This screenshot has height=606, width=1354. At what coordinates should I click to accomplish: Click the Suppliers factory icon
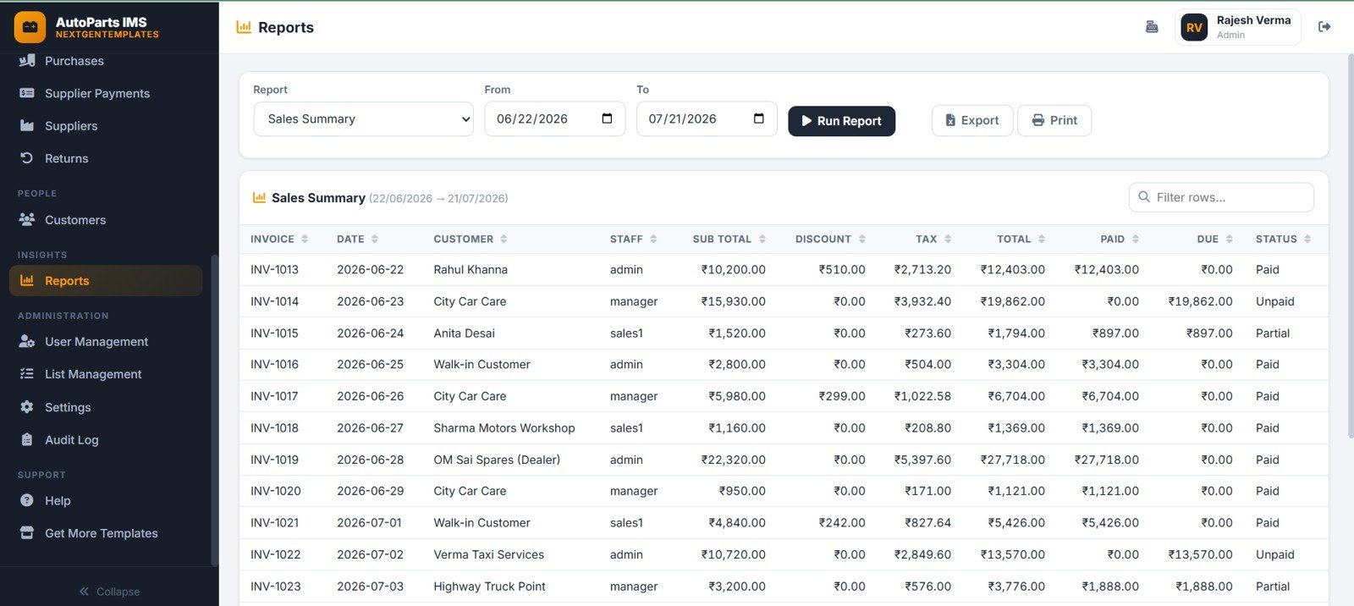(27, 126)
